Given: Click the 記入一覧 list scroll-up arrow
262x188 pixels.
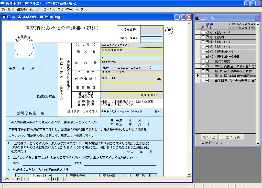Looking at the screenshot, I should pos(258,24).
